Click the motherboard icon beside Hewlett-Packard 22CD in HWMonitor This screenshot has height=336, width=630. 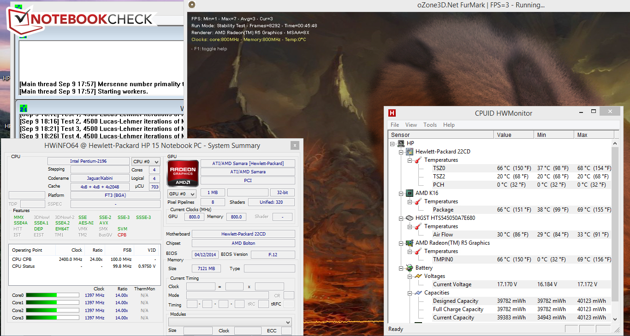410,152
